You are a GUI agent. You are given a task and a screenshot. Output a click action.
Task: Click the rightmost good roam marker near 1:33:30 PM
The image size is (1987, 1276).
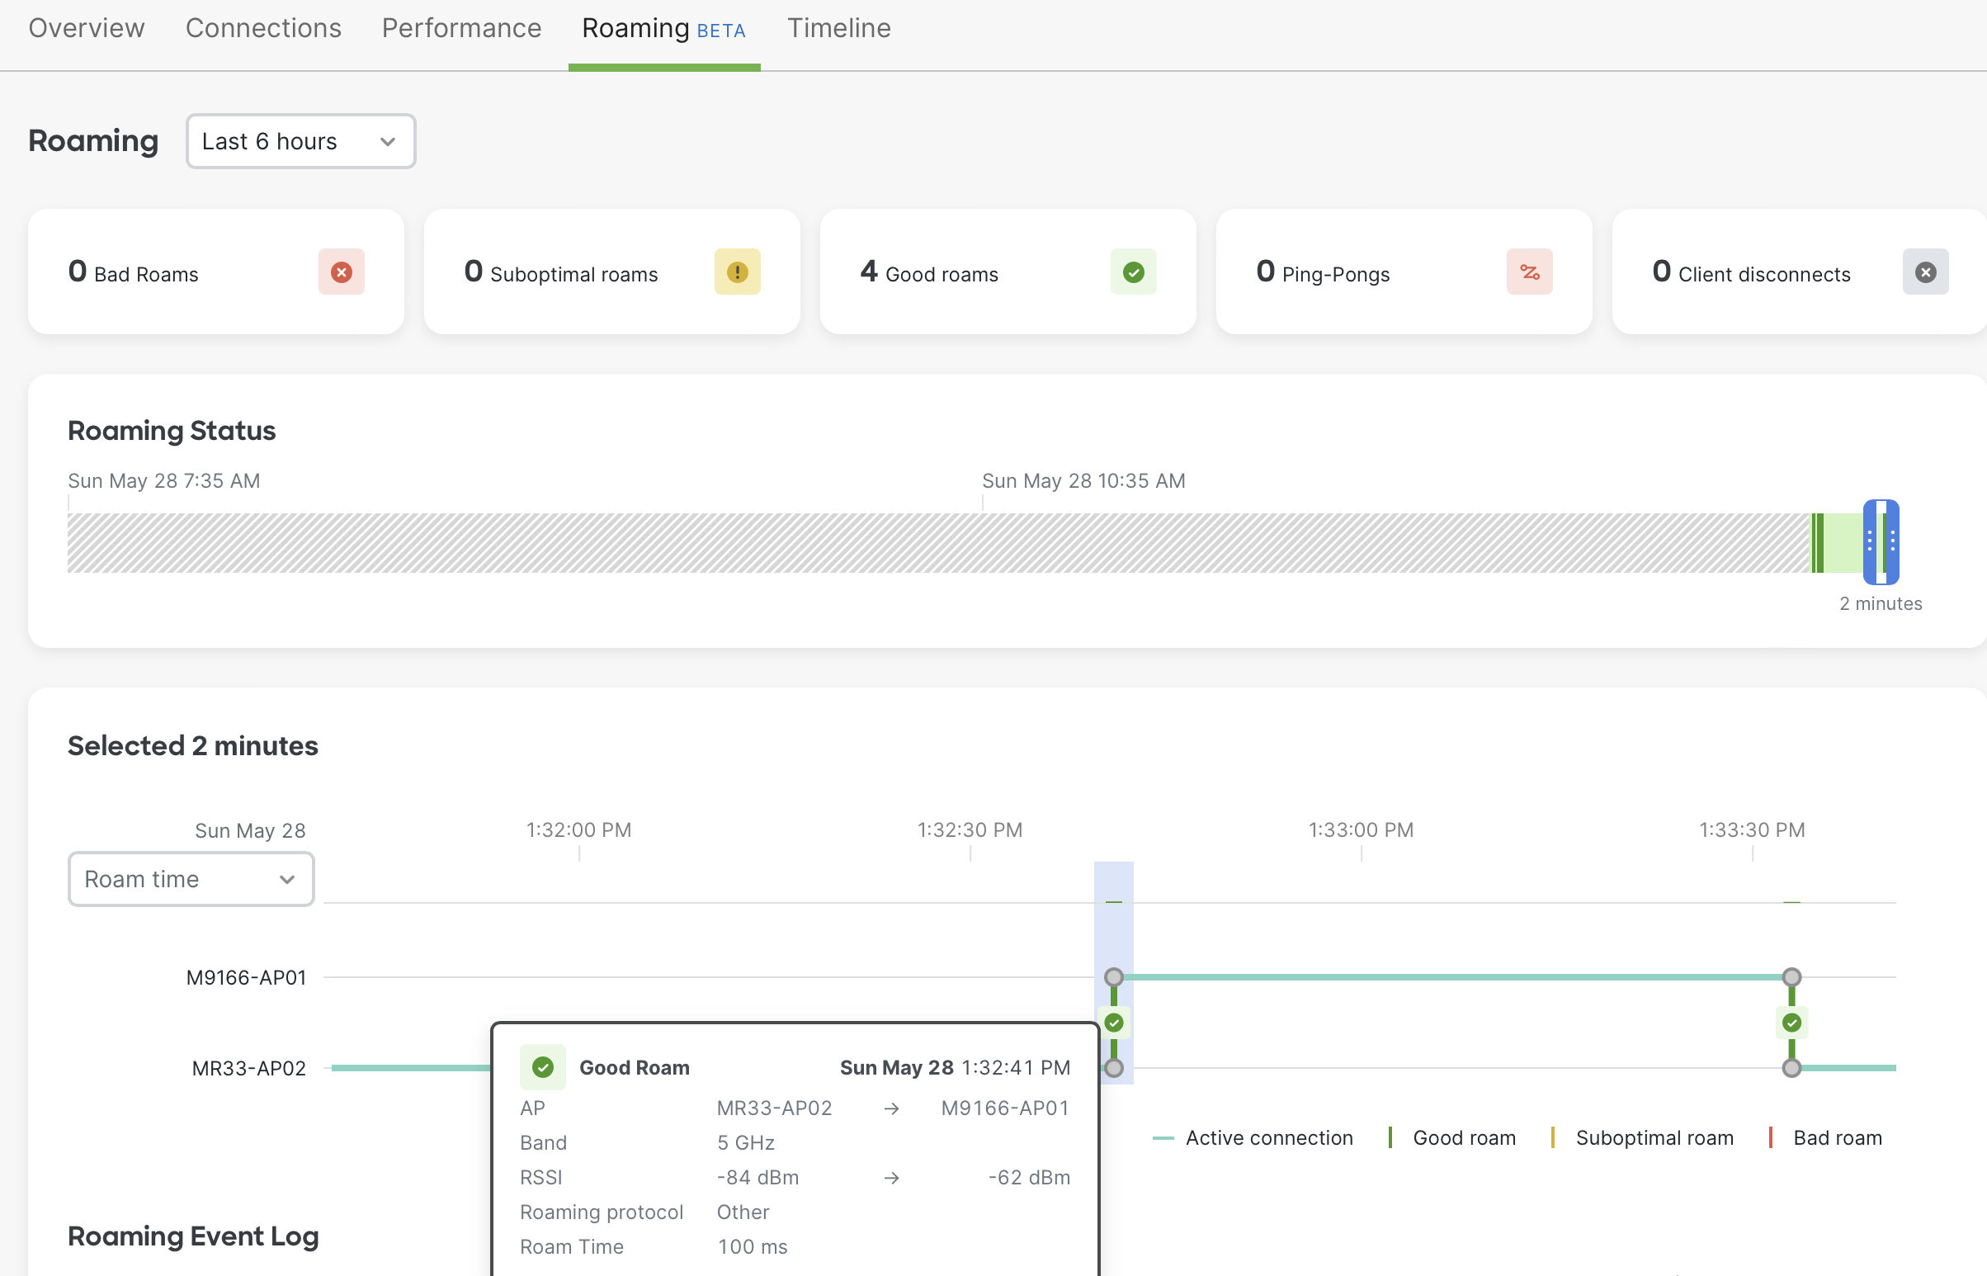coord(1791,1023)
